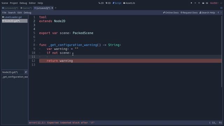Collapse function fold arrow on line 8
The image size is (224, 126).
[37, 45]
